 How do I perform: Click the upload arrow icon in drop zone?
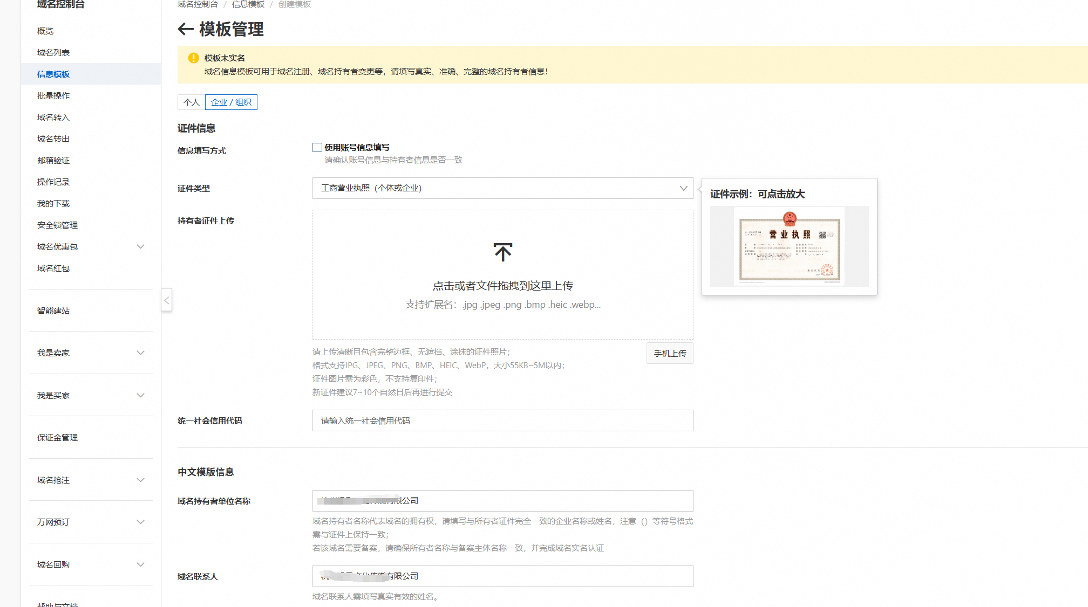pyautogui.click(x=502, y=252)
